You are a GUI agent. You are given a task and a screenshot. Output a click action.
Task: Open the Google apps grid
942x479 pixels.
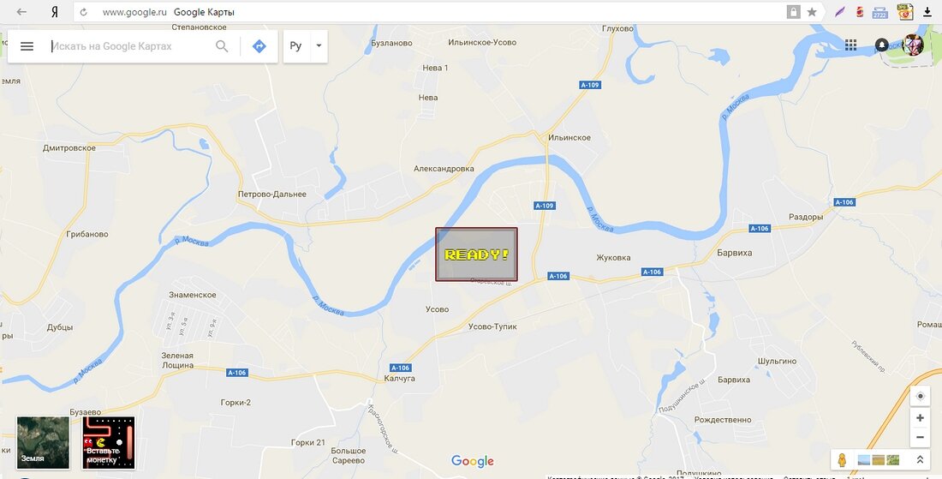pos(850,45)
